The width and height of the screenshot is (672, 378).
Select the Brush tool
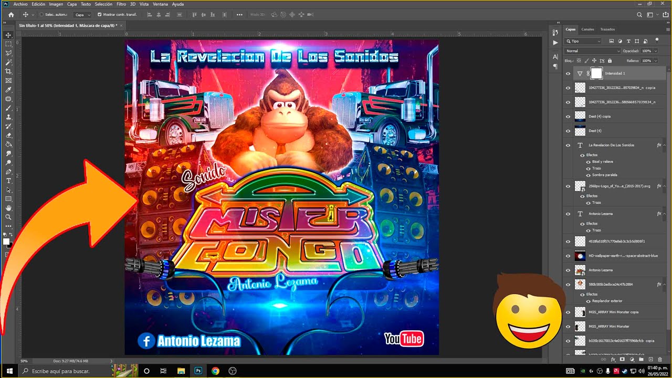point(8,108)
